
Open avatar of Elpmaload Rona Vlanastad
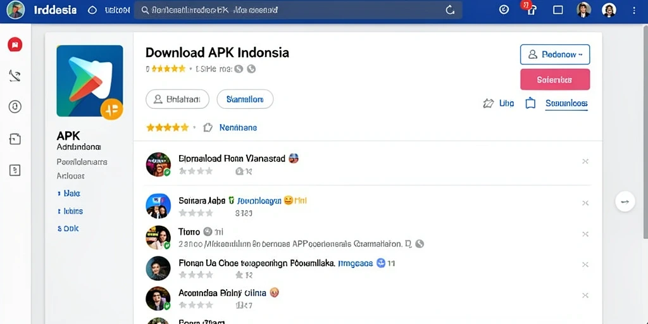click(x=158, y=165)
